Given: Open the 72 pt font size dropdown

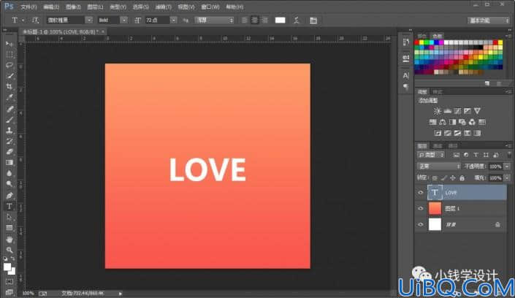Looking at the screenshot, I should point(173,20).
